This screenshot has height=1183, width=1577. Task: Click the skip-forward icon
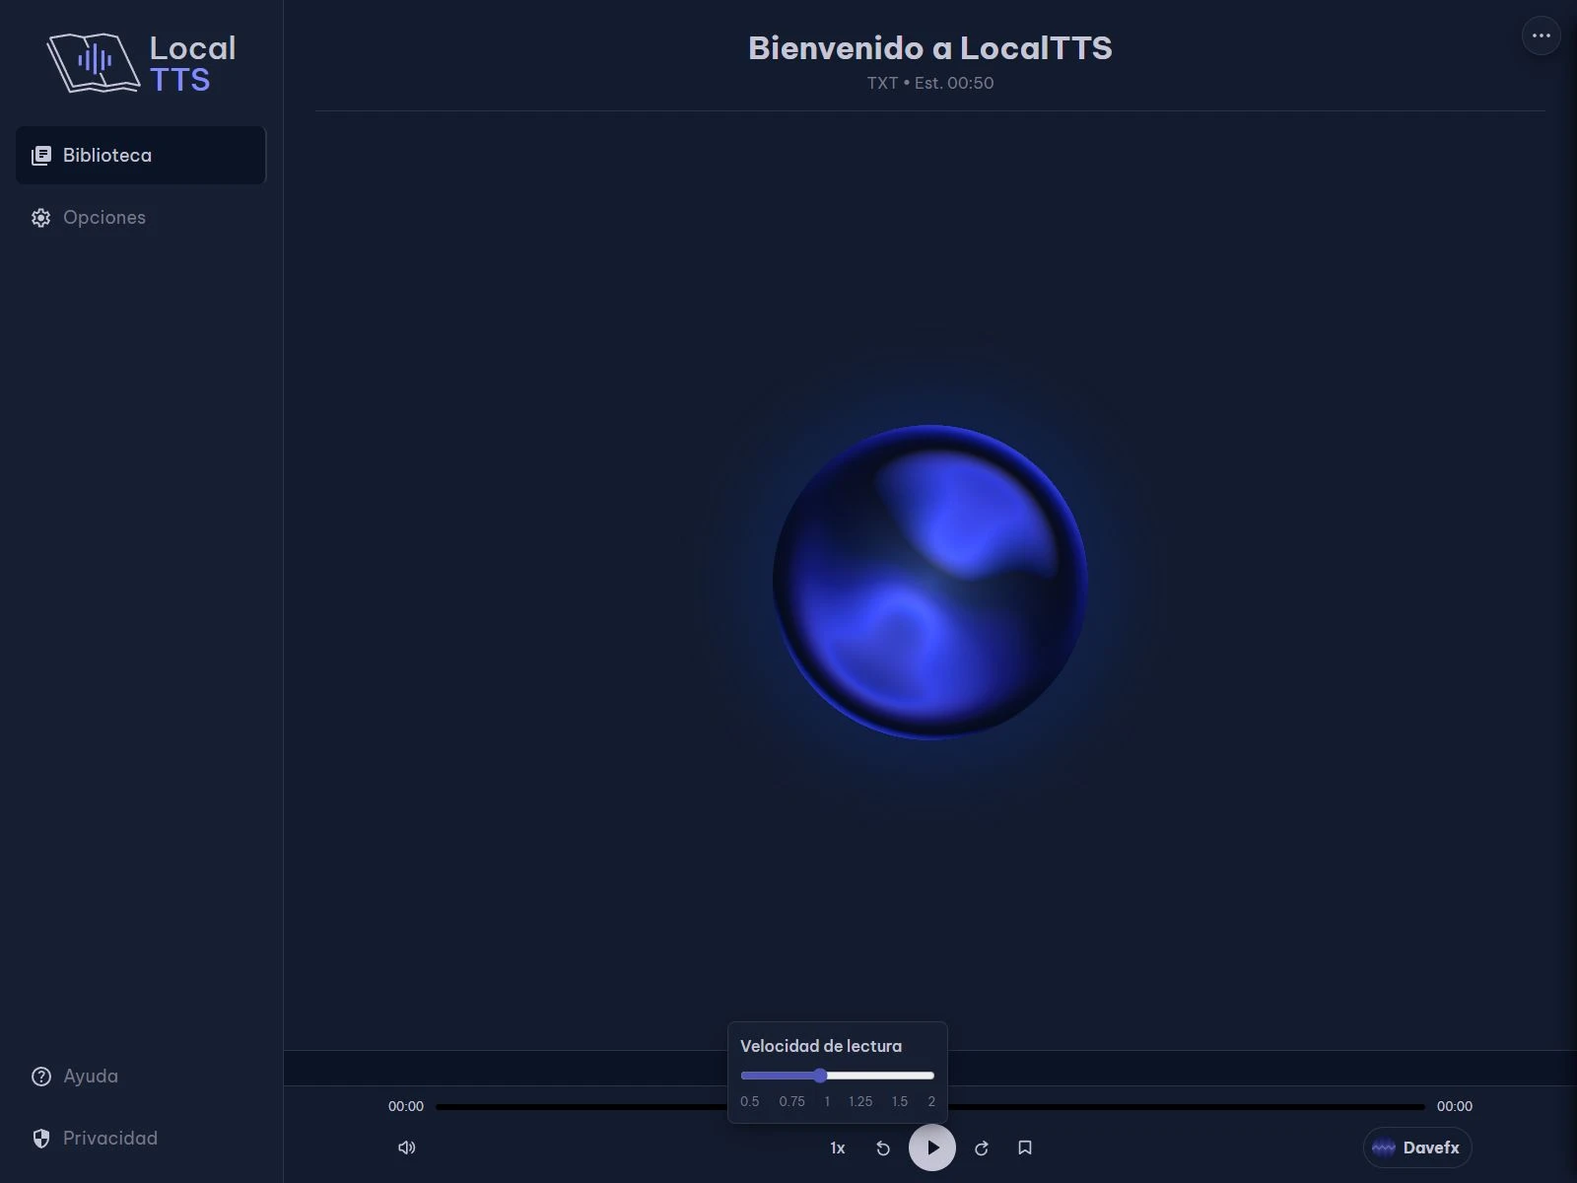coord(982,1148)
